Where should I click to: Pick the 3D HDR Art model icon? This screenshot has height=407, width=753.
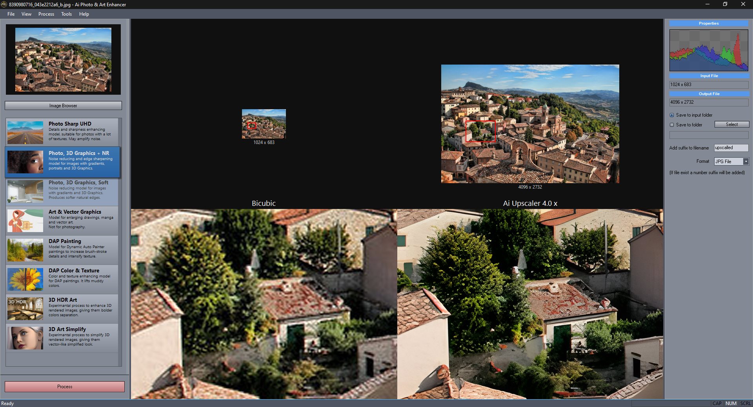pyautogui.click(x=25, y=308)
